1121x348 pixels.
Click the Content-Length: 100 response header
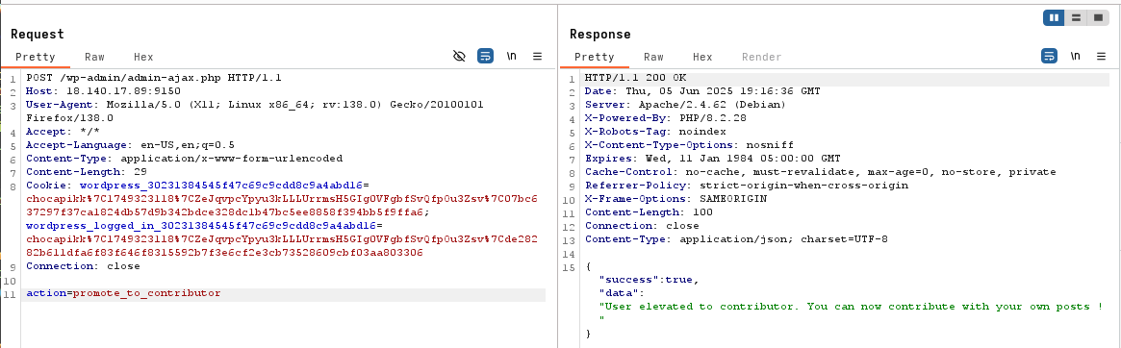649,212
